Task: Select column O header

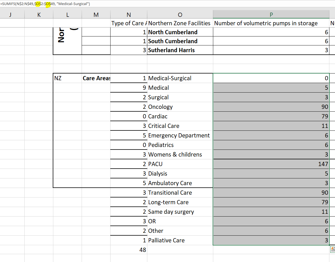Action: point(180,15)
